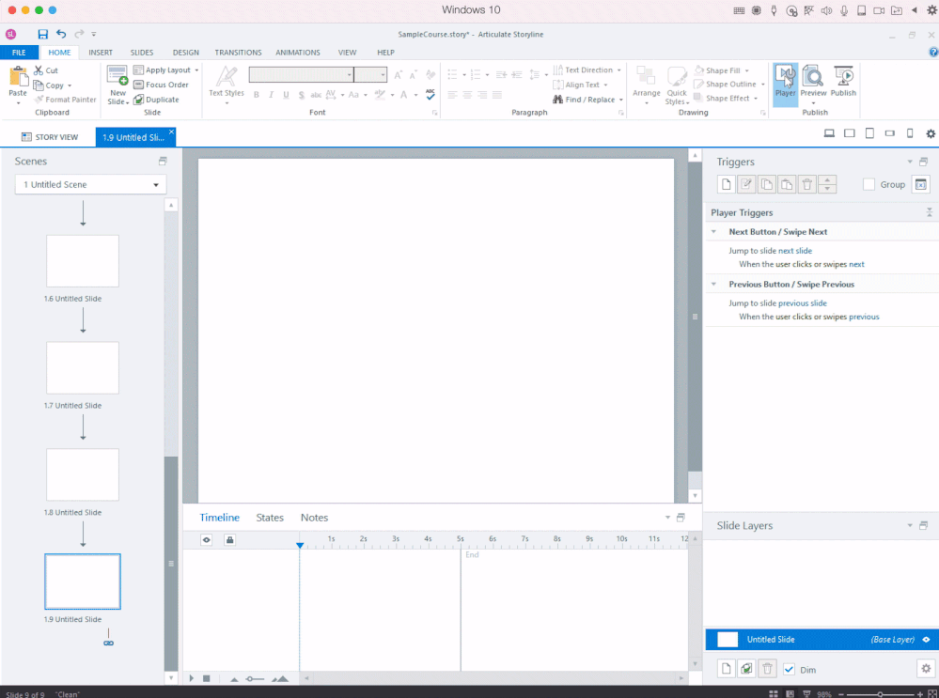This screenshot has height=698, width=939.
Task: Click Duplicate in the Slide group
Action: [156, 100]
